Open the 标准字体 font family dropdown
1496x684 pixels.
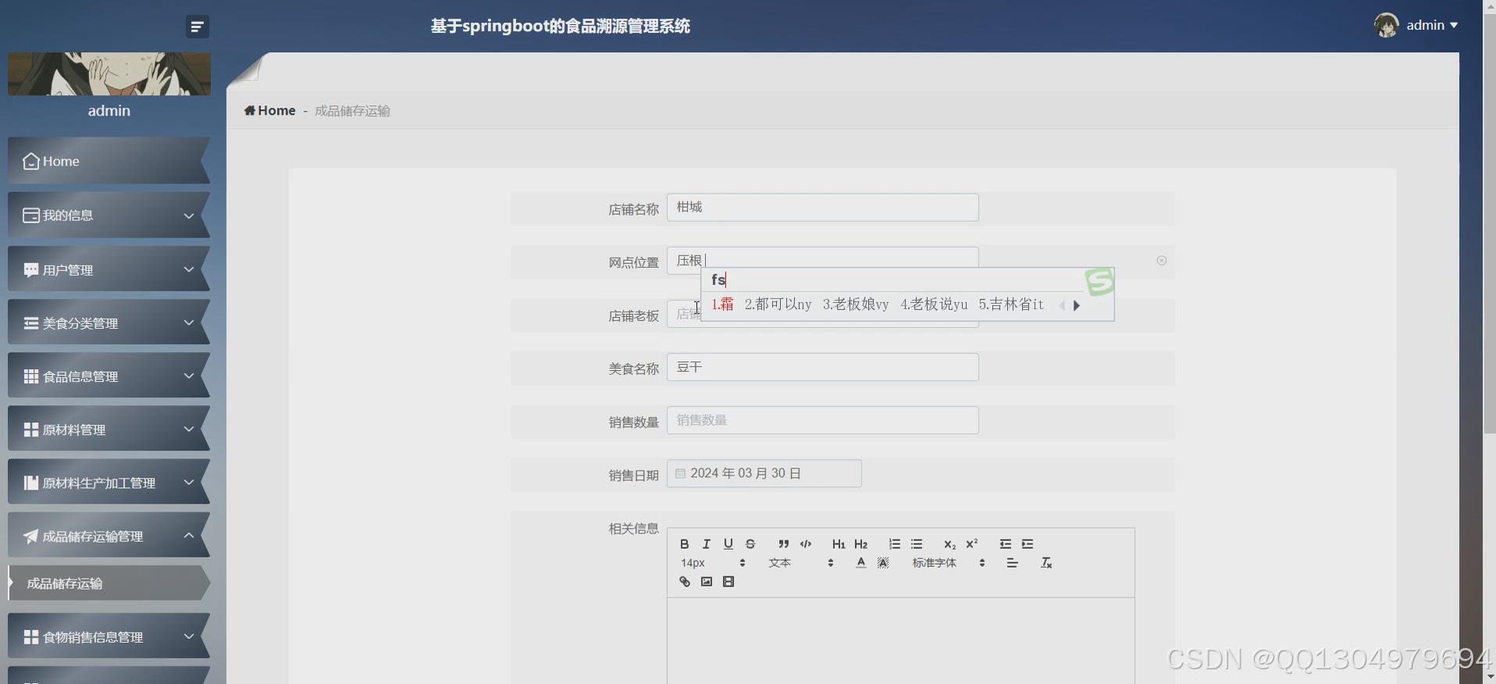pos(948,563)
